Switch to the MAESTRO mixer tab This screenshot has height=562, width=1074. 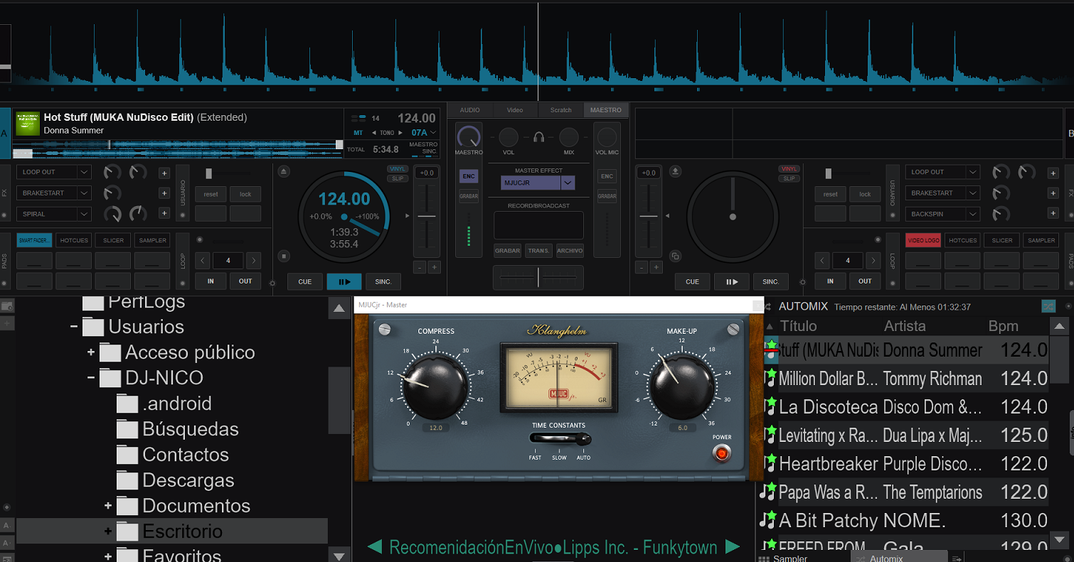click(x=606, y=110)
